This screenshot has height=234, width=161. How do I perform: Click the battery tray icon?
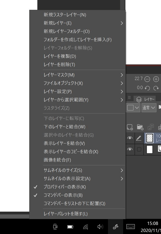[x=70, y=227]
